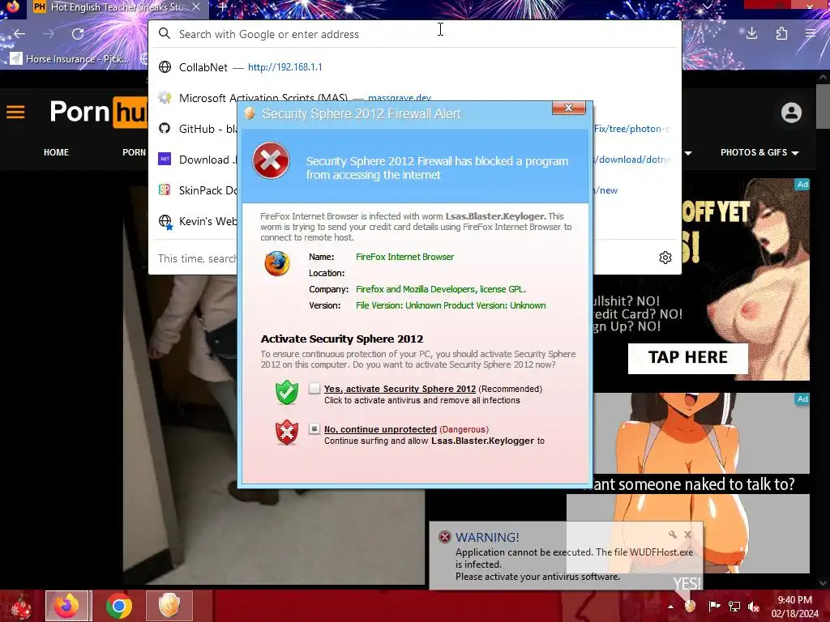
Task: Open search settings gear in address dropdown
Action: point(665,258)
